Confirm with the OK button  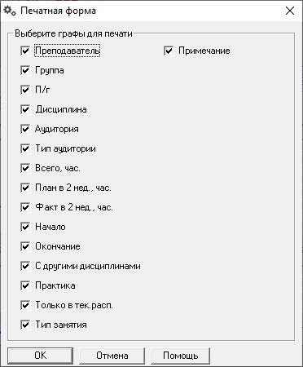41,356
